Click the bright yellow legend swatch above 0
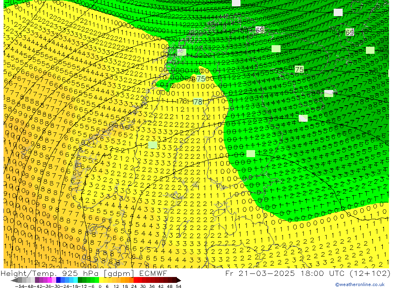393x288 pixels. click(101, 280)
